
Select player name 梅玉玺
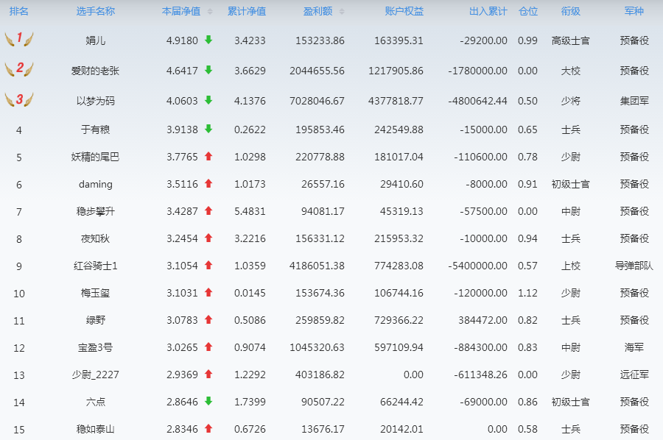[x=96, y=293]
